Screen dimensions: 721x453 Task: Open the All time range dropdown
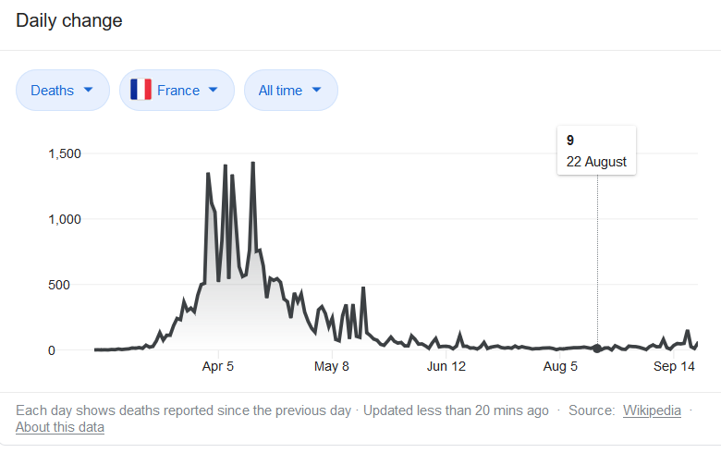(291, 91)
